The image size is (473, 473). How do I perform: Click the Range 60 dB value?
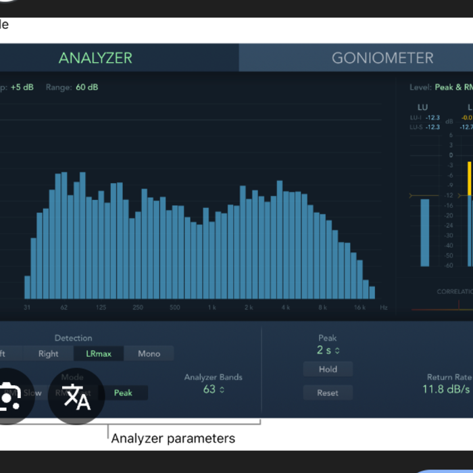pos(86,87)
